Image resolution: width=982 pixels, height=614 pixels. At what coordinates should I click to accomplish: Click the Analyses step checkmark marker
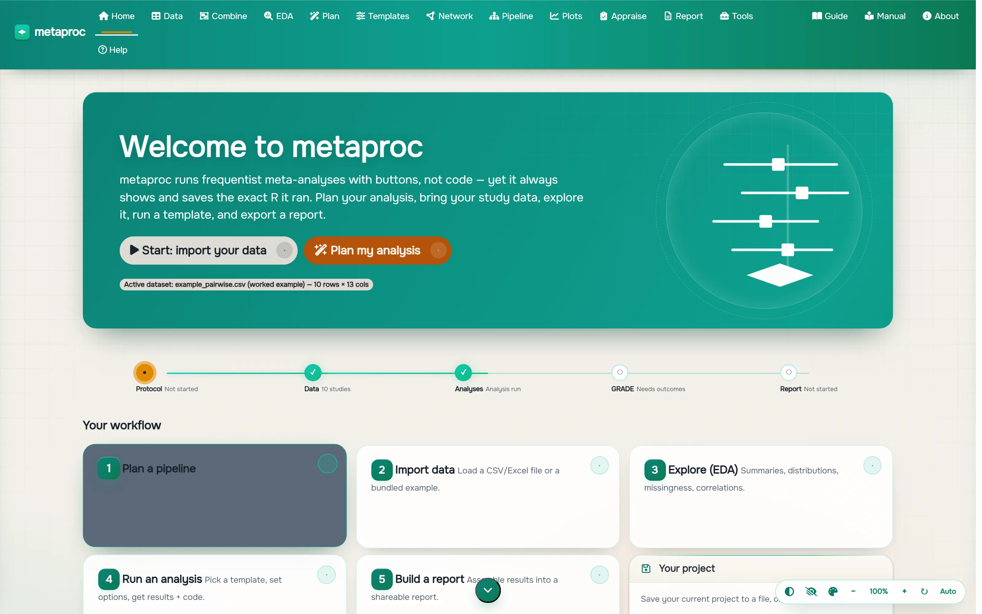tap(463, 372)
